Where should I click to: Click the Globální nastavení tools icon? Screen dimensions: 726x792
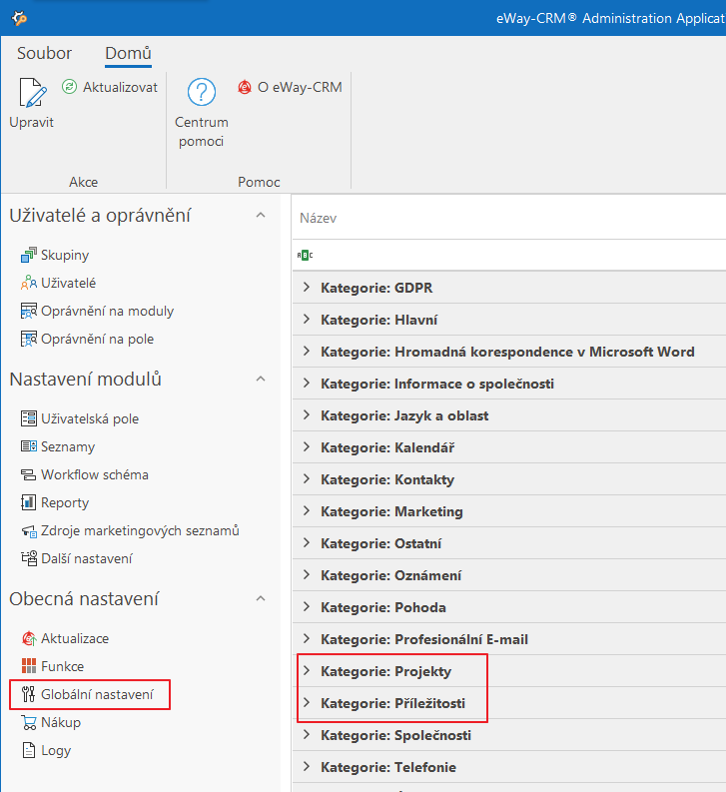pos(28,694)
